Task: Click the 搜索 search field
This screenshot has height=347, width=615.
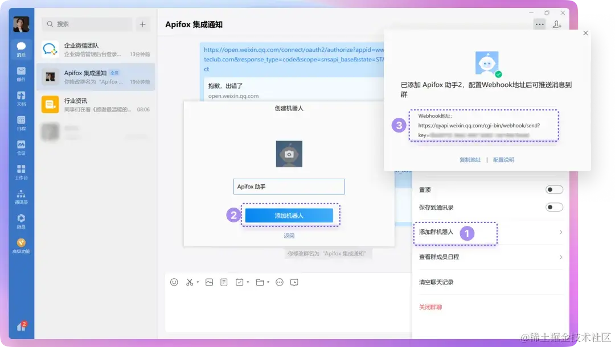Action: coord(87,24)
